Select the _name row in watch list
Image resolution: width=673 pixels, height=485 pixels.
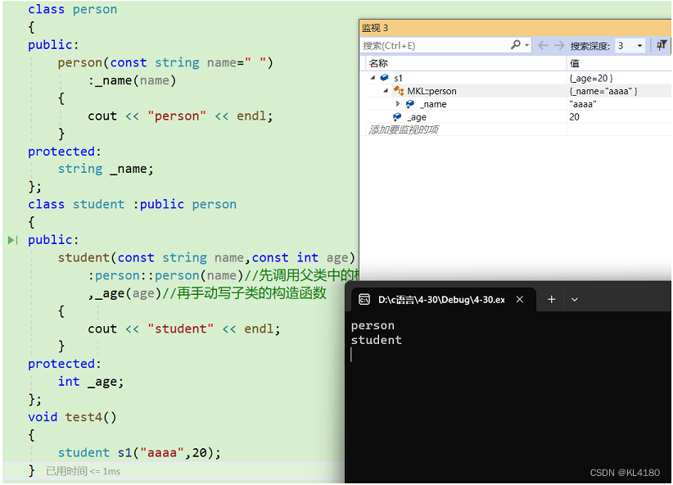click(x=518, y=104)
